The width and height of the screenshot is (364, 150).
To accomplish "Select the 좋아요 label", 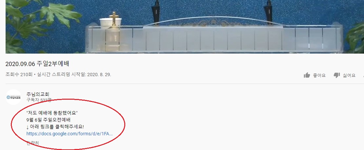I will pos(319,75).
